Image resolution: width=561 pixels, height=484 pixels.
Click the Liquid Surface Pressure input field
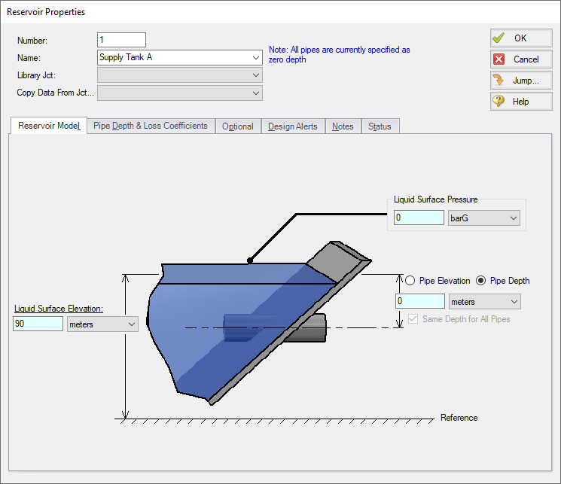tap(419, 218)
